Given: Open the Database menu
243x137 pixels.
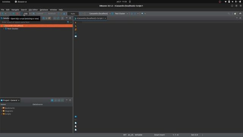Looking at the screenshot, I should point(44,10).
